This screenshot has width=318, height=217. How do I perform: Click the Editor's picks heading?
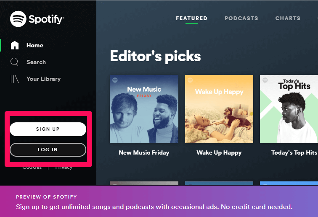click(x=155, y=56)
